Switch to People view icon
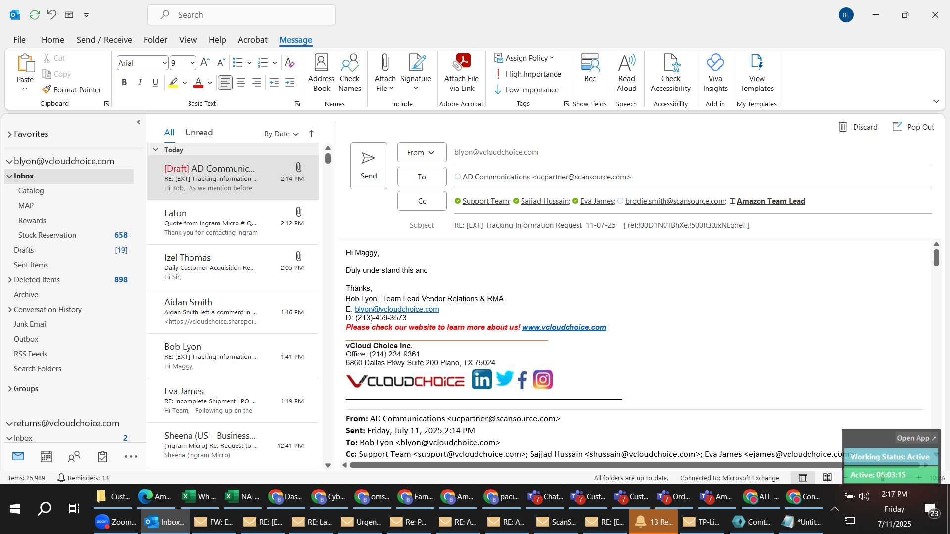 pos(74,456)
